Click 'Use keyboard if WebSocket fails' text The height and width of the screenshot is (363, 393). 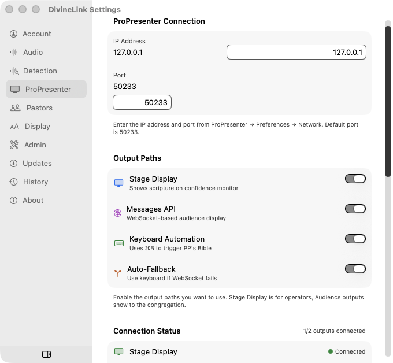click(172, 278)
